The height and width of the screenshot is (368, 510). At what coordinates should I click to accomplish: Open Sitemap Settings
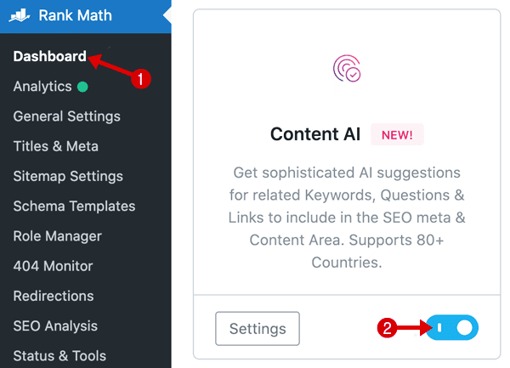(x=68, y=176)
